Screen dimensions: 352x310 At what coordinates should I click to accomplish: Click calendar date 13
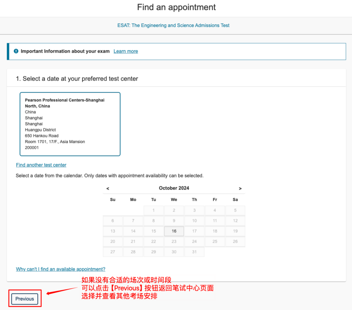pos(113,231)
